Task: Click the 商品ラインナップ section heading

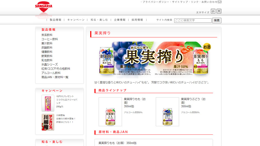Action: (x=112, y=90)
